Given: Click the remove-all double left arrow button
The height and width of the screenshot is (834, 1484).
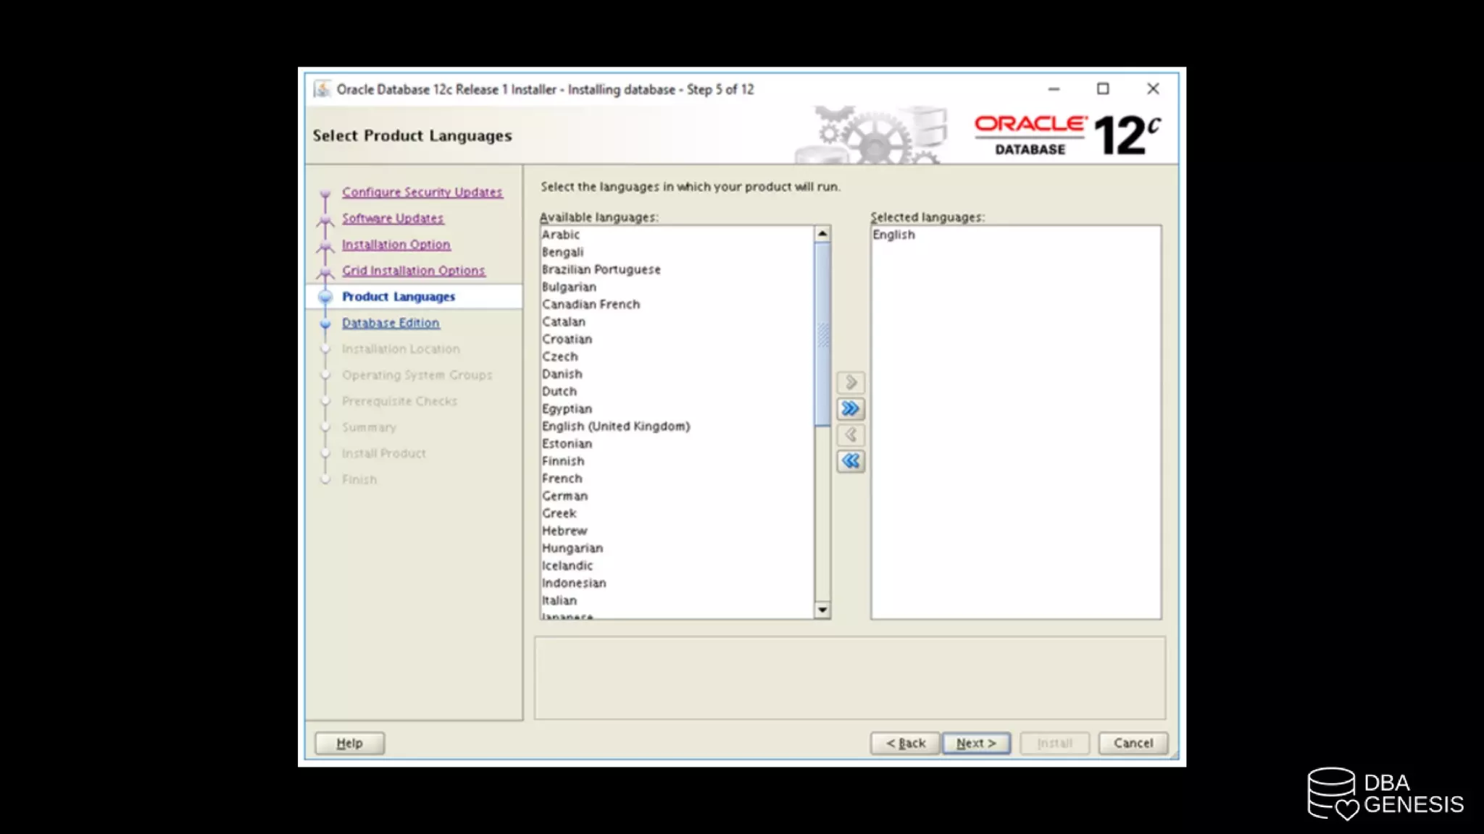Looking at the screenshot, I should (x=851, y=461).
